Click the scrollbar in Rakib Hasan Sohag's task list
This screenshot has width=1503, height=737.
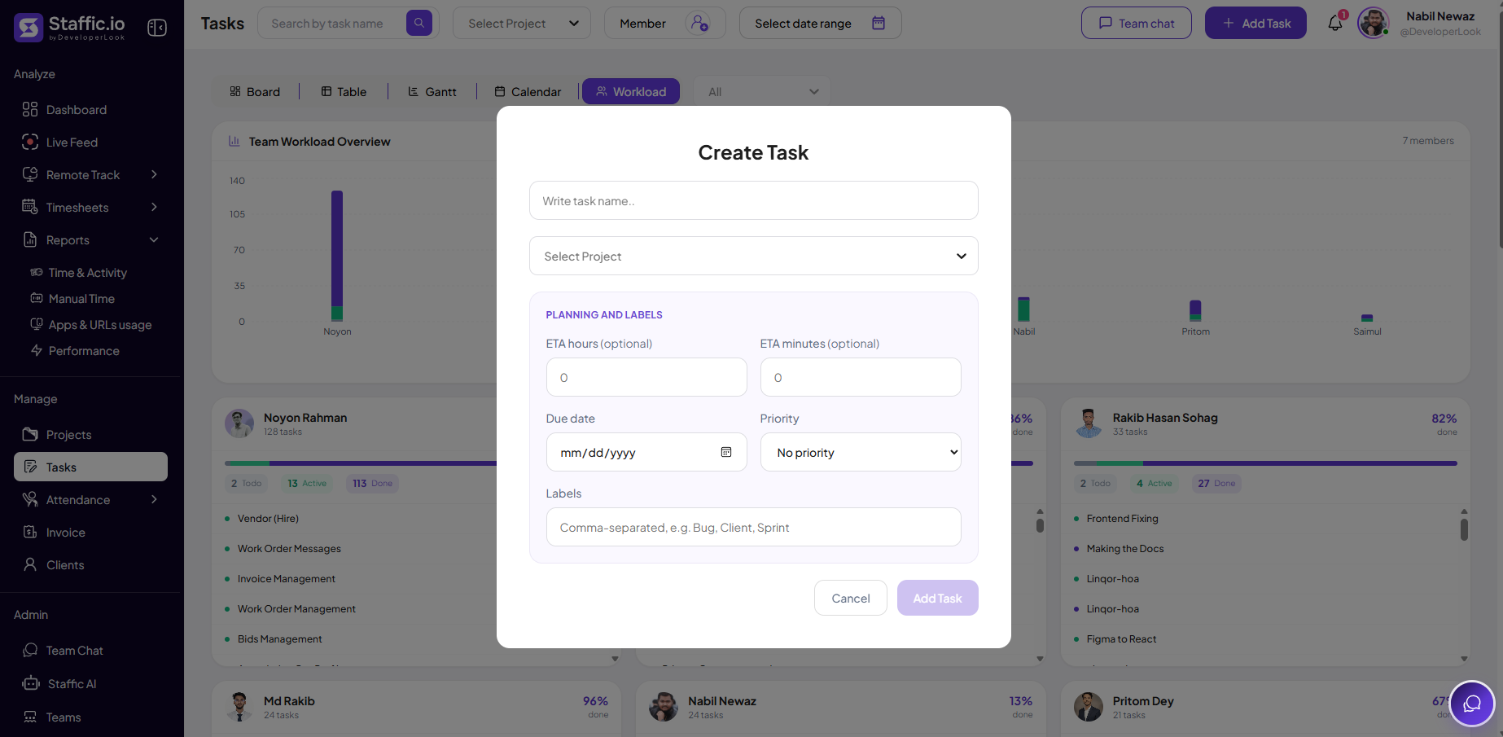point(1464,529)
